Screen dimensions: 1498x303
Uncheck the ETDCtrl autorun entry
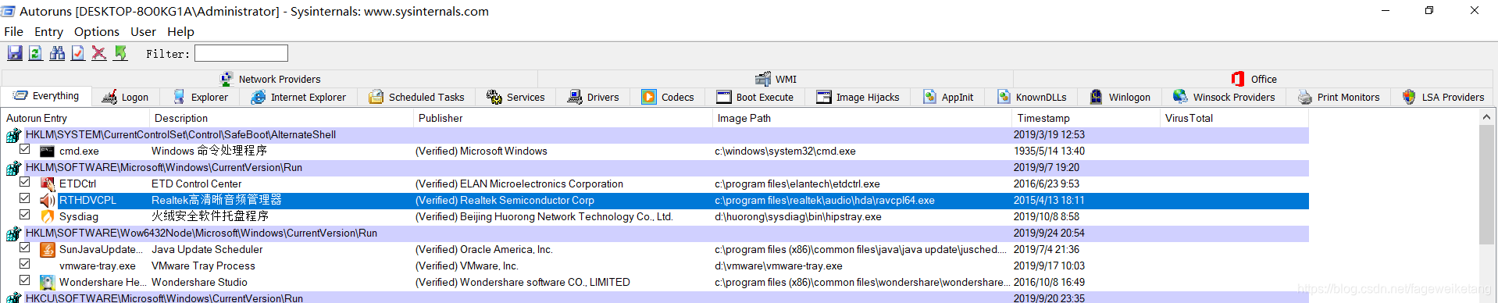coord(25,182)
